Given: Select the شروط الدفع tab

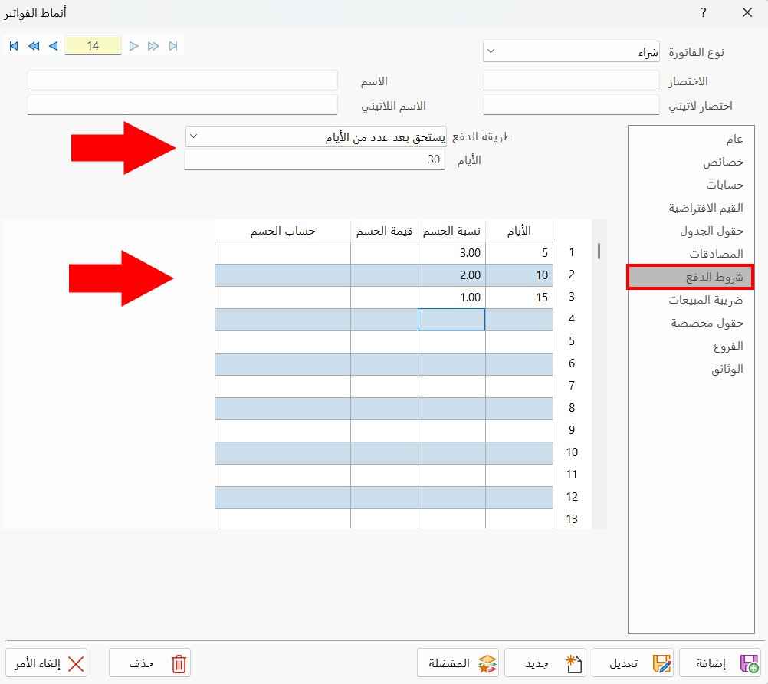Looking at the screenshot, I should (x=691, y=278).
